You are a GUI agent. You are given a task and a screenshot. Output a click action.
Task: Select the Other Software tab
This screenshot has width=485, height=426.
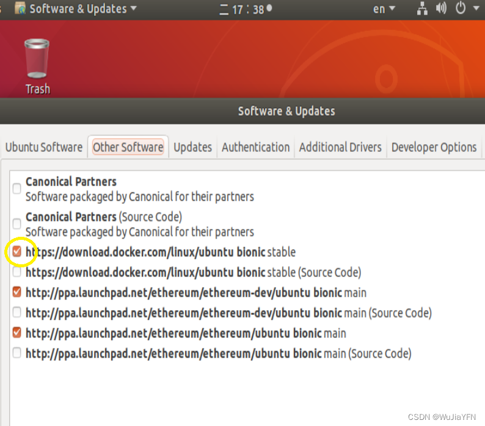point(128,147)
